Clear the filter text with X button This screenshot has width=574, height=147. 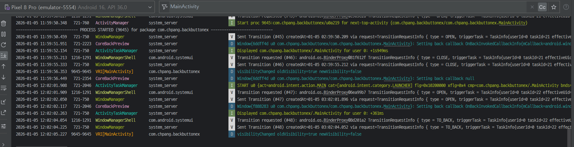(532, 7)
